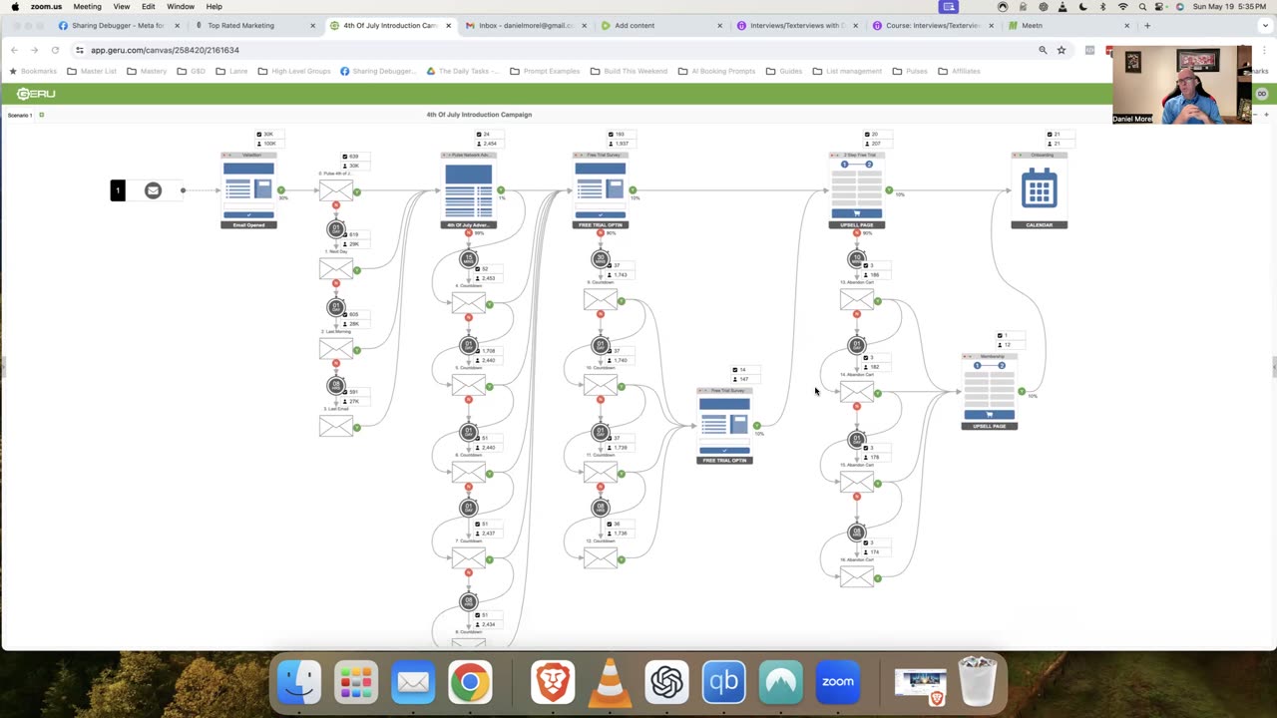Go back to the previous page
The width and height of the screenshot is (1277, 718).
14,50
